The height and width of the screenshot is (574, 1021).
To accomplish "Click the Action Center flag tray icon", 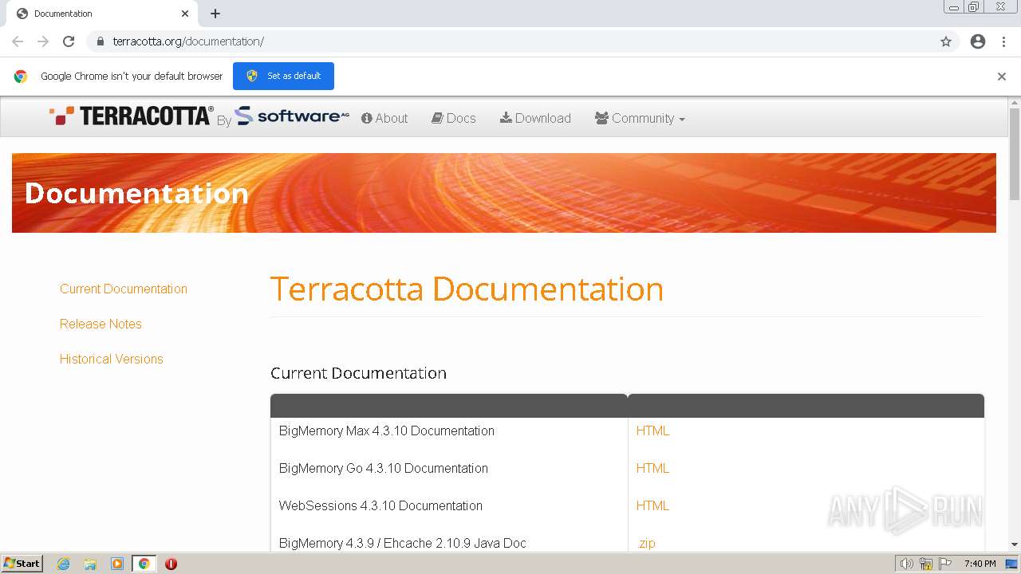I will point(945,564).
